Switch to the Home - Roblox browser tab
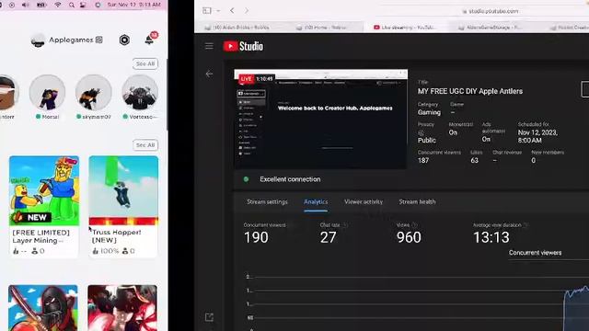The image size is (589, 331). pos(322,28)
